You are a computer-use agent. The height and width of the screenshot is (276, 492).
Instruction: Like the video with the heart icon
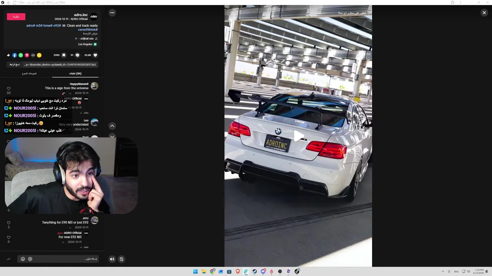pyautogui.click(x=95, y=55)
